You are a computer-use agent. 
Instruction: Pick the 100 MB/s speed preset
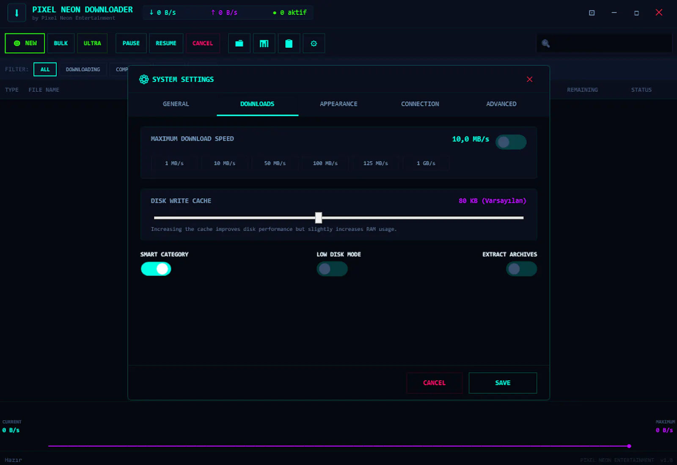325,163
